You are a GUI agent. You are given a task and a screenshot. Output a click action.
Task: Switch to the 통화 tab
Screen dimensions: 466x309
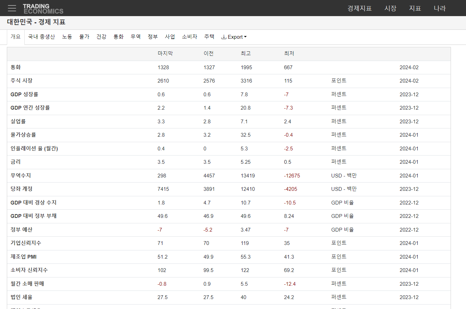(119, 37)
